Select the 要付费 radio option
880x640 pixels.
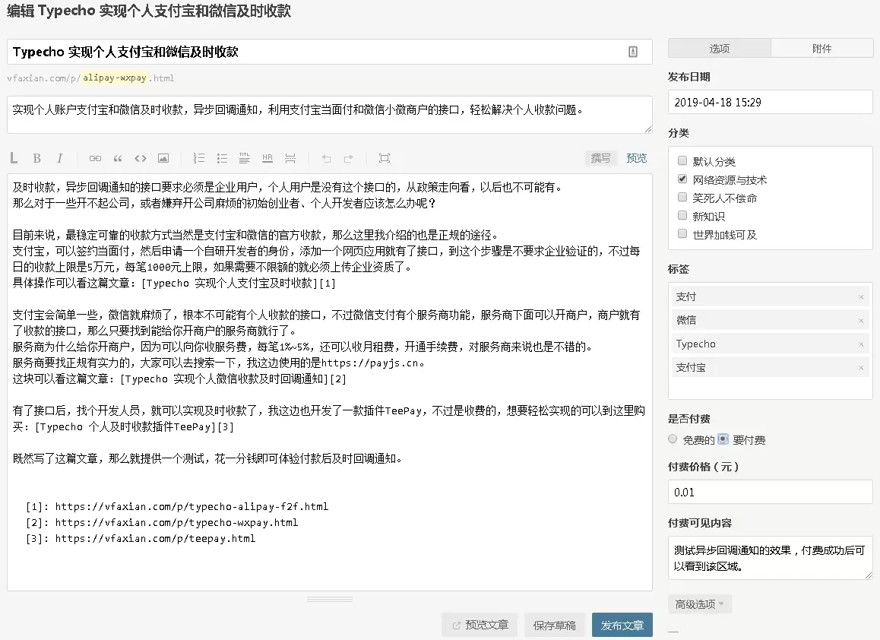(723, 439)
